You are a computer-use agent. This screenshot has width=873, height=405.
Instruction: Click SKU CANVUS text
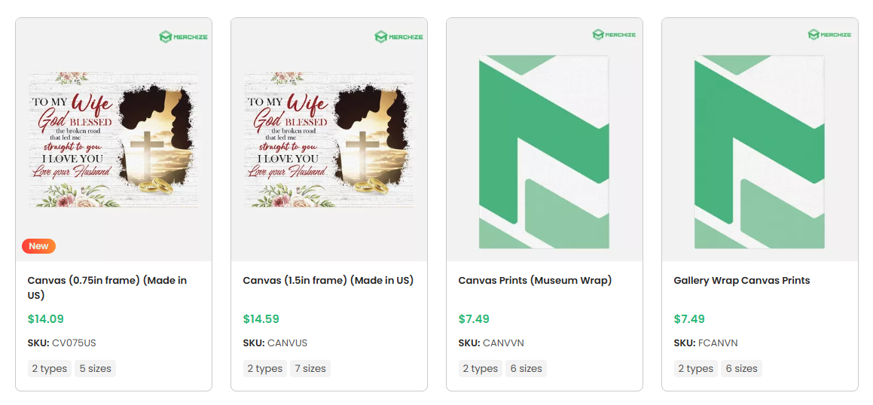pyautogui.click(x=275, y=343)
